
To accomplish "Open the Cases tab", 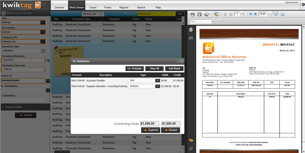I will point(93,7).
